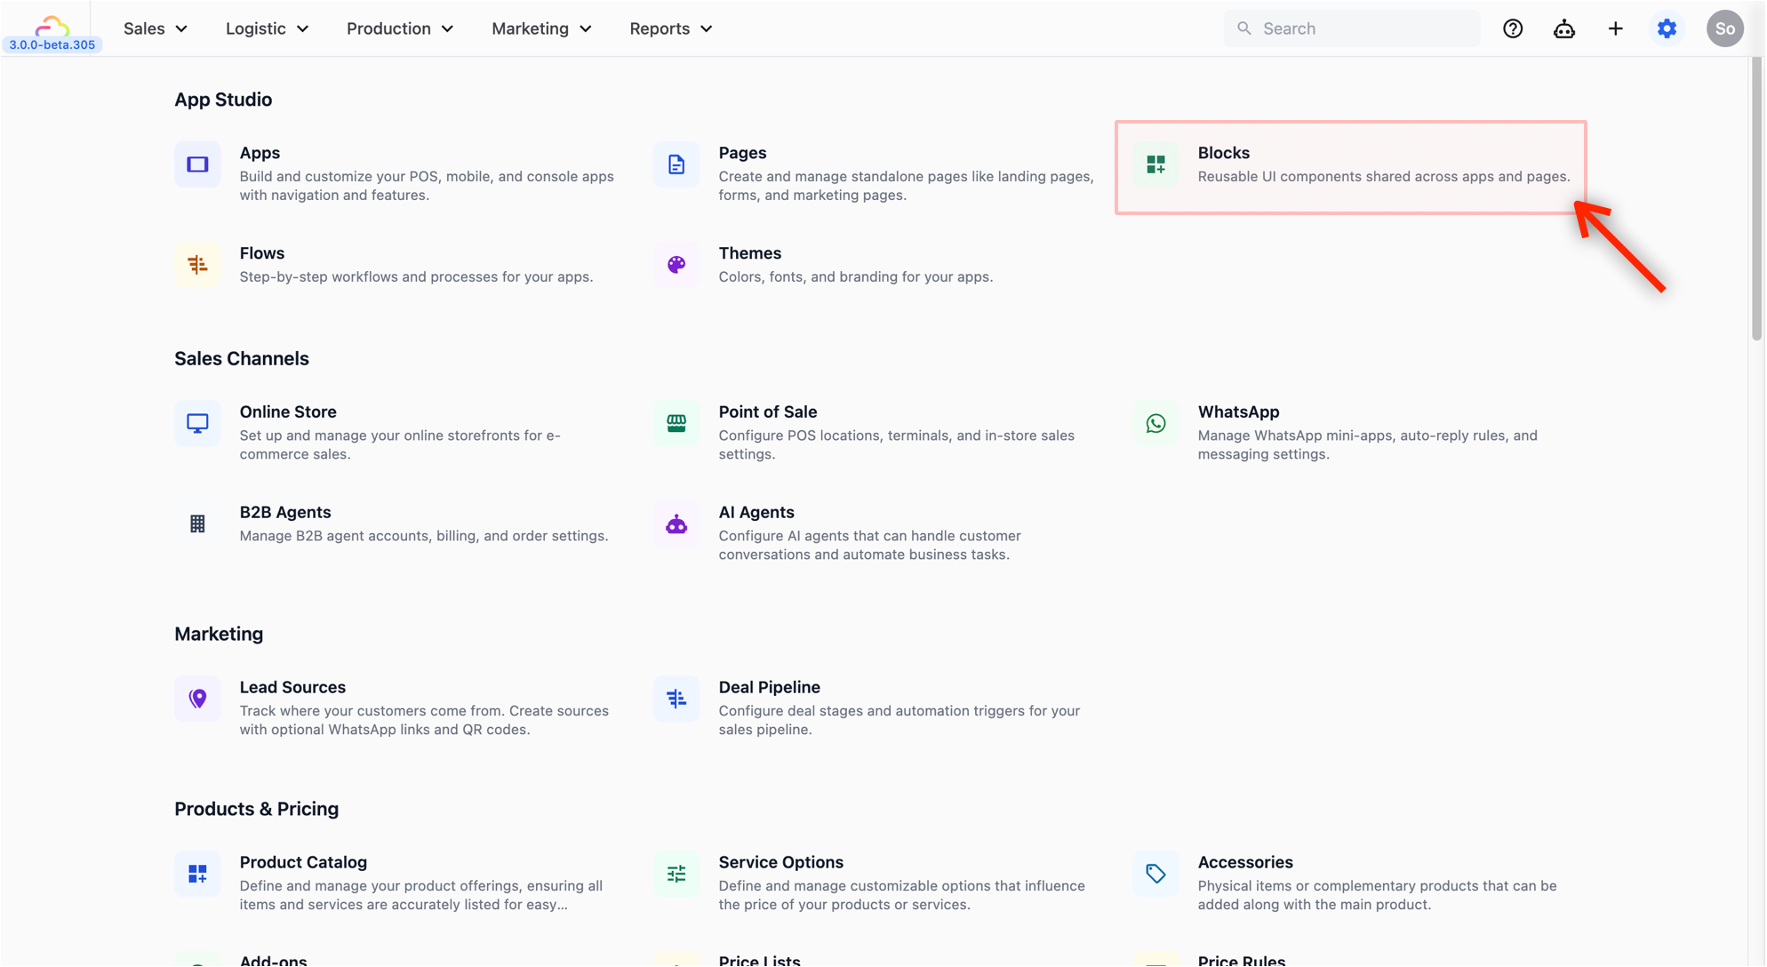Expand the Production dropdown menu
This screenshot has width=1767, height=967.
pos(400,28)
